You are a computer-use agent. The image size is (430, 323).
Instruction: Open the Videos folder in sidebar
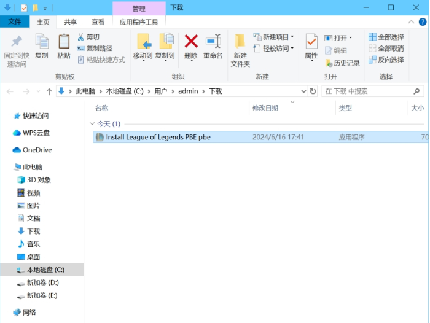click(x=29, y=193)
